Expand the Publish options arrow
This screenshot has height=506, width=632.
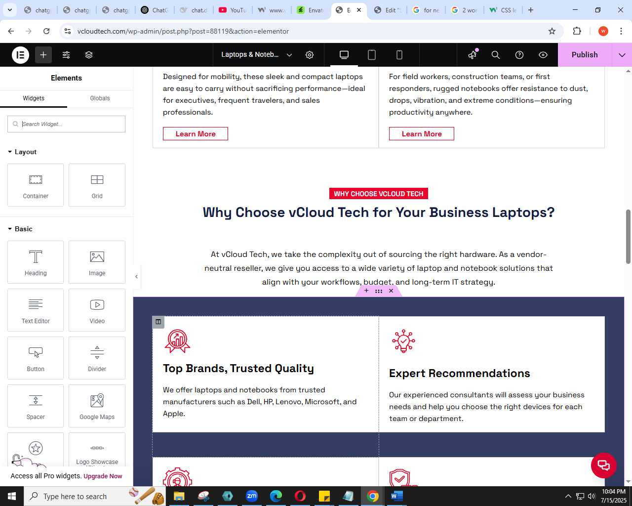pos(622,55)
